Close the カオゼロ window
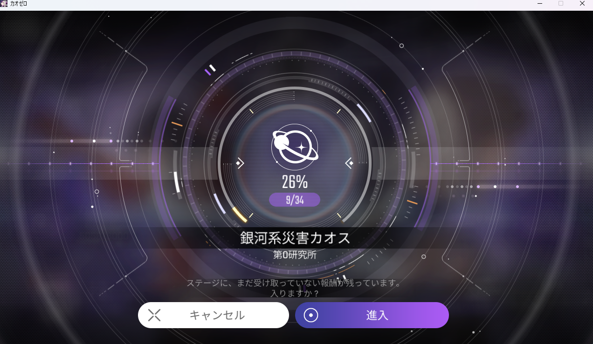 [582, 4]
